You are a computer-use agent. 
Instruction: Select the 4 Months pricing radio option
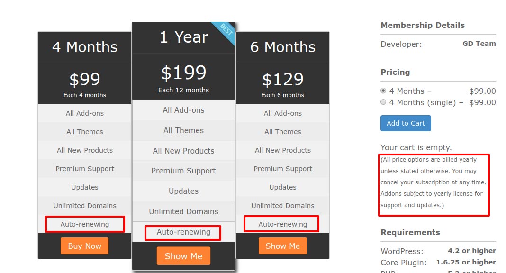[x=383, y=91]
